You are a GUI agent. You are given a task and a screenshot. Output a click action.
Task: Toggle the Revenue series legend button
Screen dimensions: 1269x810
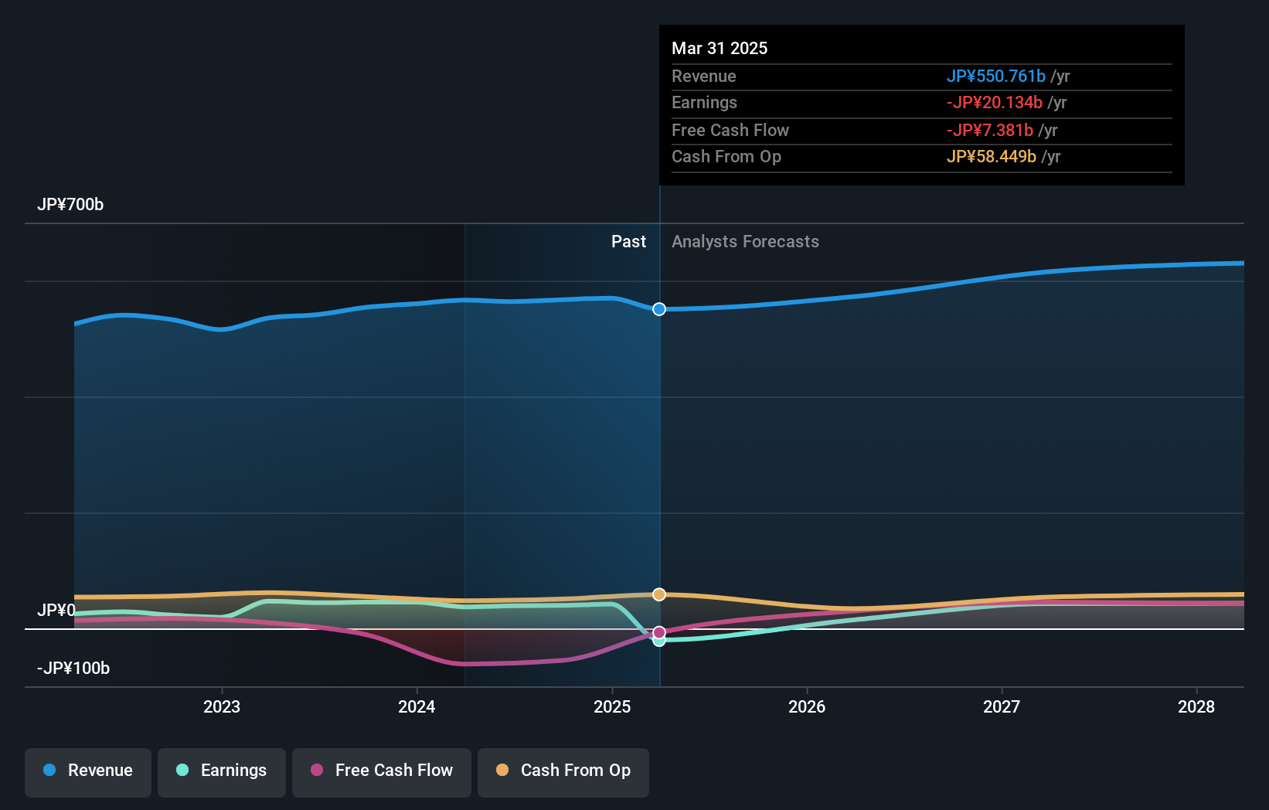(88, 772)
